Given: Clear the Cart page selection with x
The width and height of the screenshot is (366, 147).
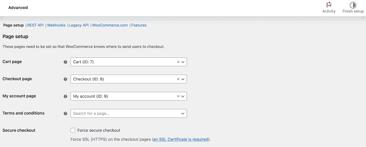Looking at the screenshot, I should 178,62.
